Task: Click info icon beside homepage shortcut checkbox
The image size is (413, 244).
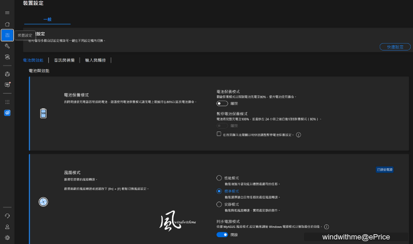Action: 298,135
